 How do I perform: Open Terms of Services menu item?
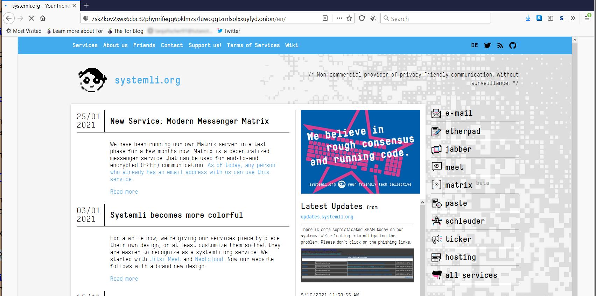point(253,45)
